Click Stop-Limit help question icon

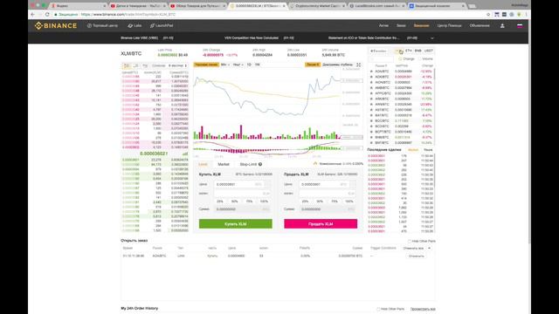(x=260, y=164)
